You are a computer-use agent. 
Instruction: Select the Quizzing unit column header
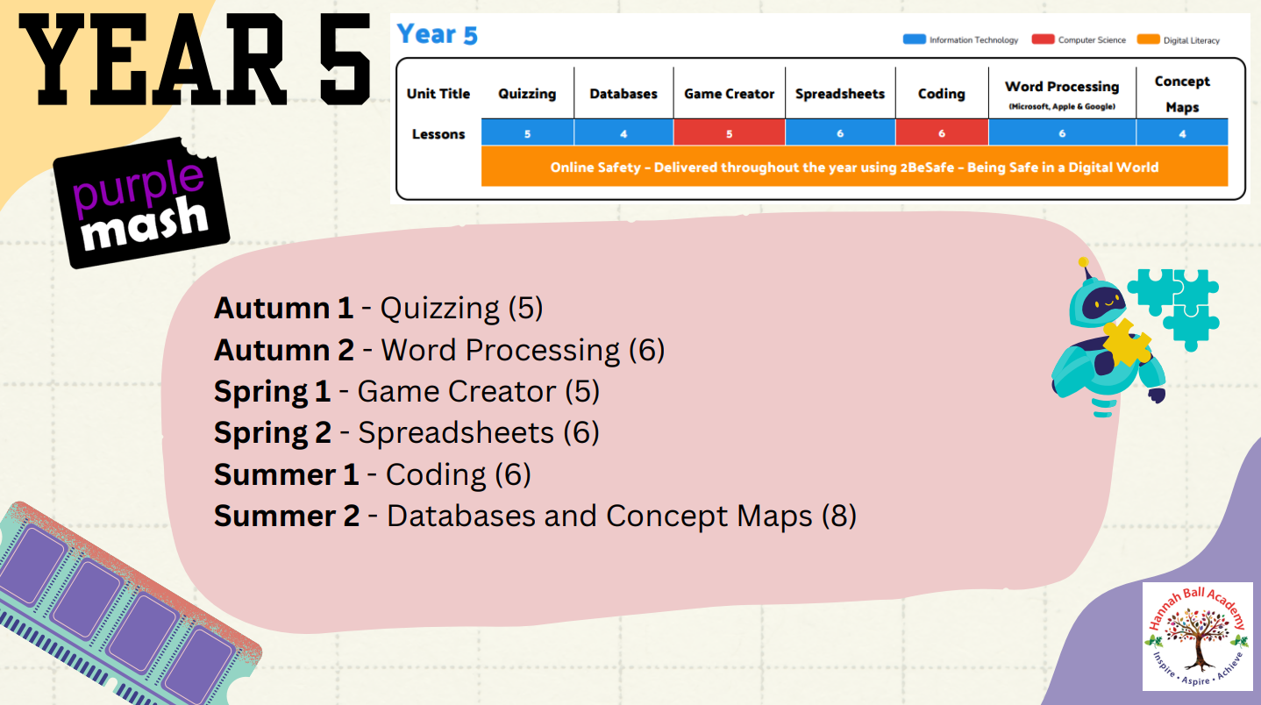coord(527,94)
